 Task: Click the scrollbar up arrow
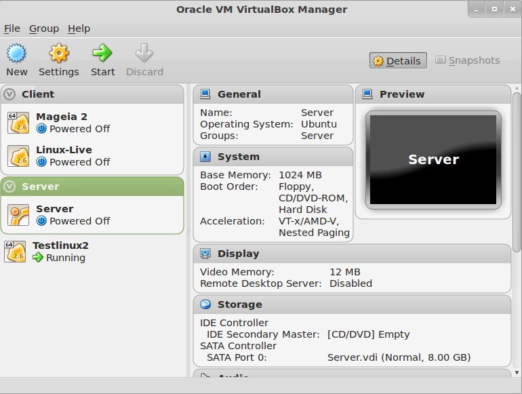(517, 88)
